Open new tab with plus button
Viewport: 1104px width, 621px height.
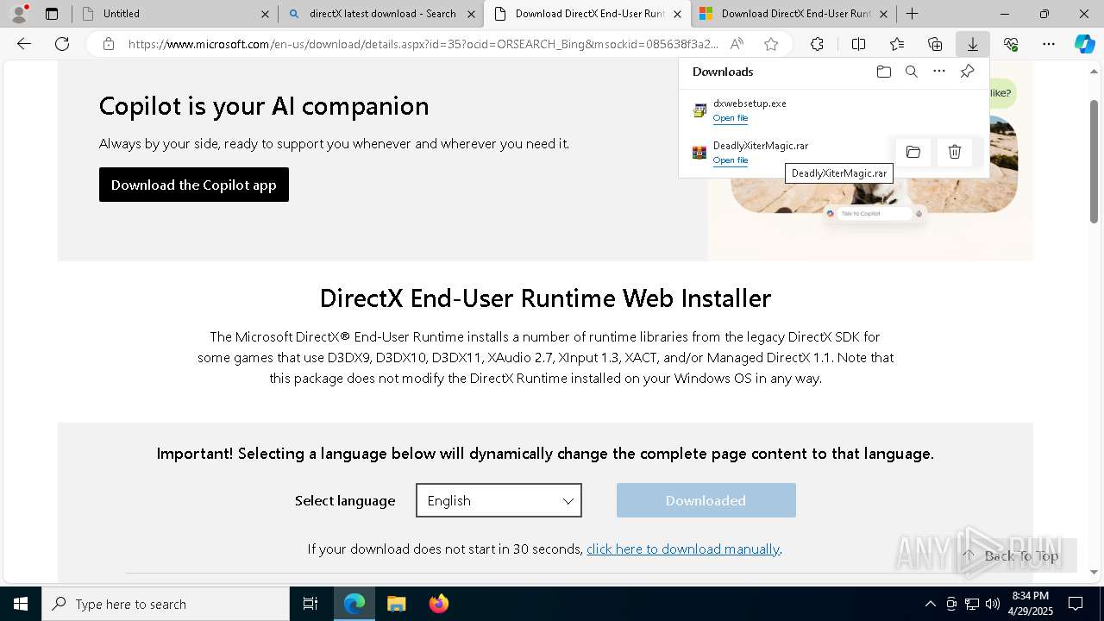pyautogui.click(x=912, y=14)
